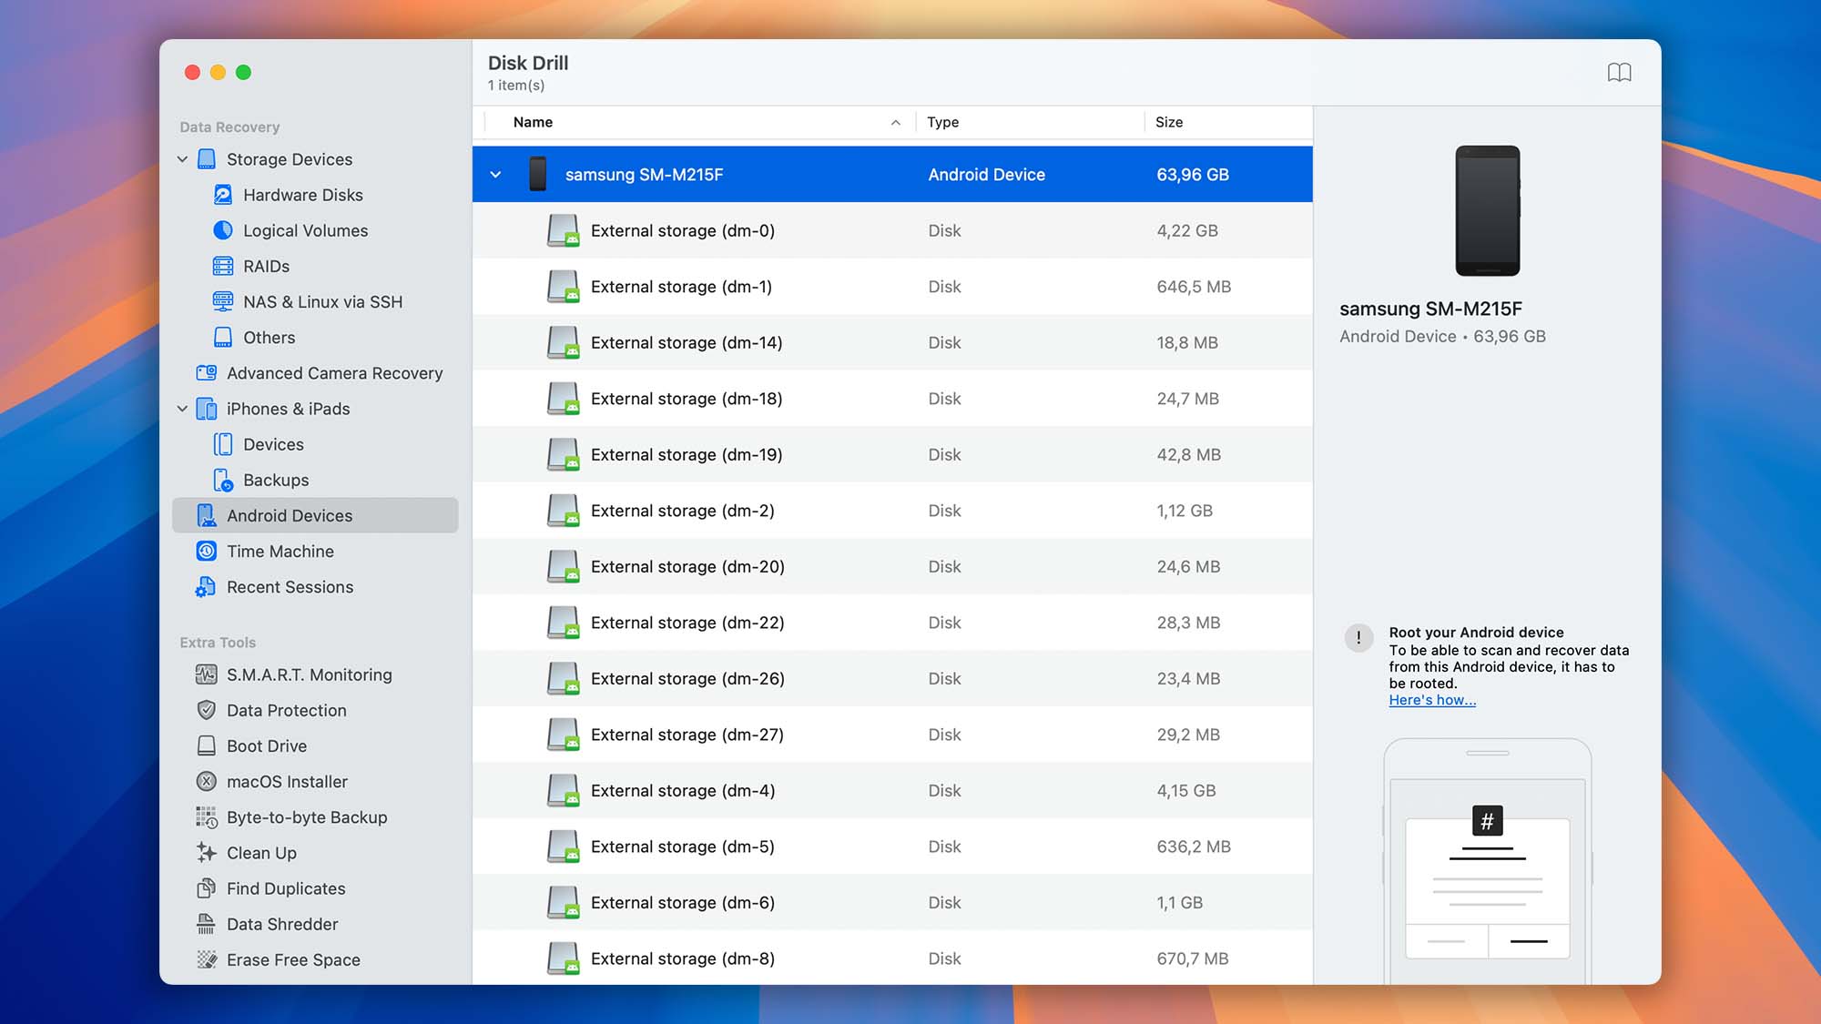The height and width of the screenshot is (1024, 1821).
Task: Click the S.M.A.R.T. Monitoring icon
Action: tap(207, 674)
